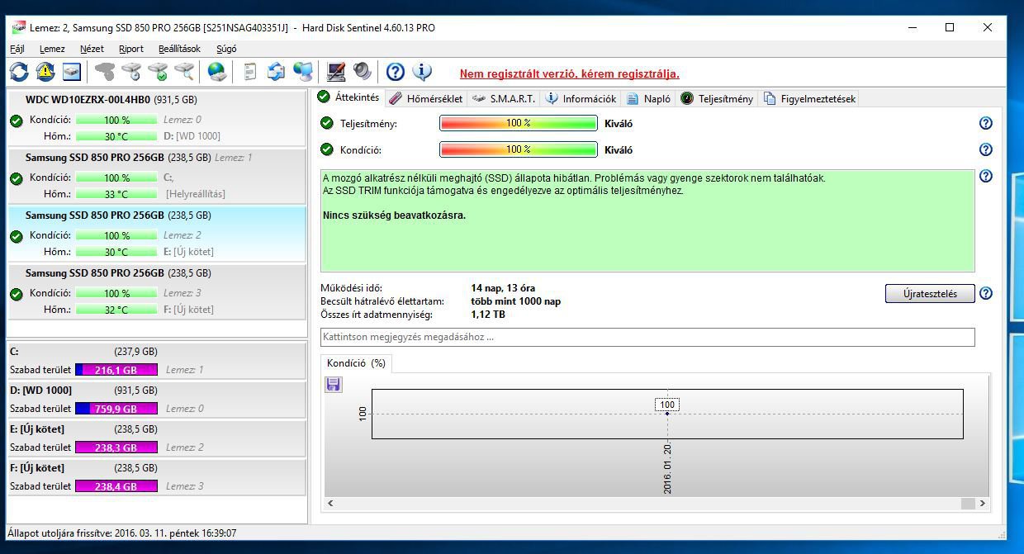Click the graph scrollbar left arrow
This screenshot has width=1024, height=554.
click(330, 503)
